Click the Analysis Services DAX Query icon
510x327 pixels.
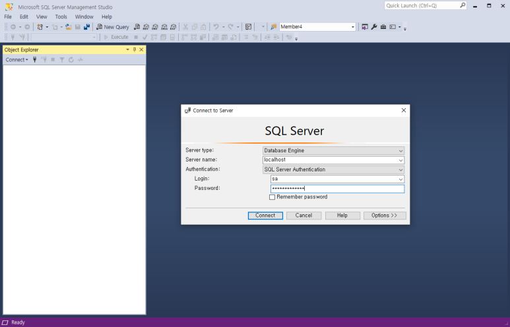pyautogui.click(x=174, y=27)
